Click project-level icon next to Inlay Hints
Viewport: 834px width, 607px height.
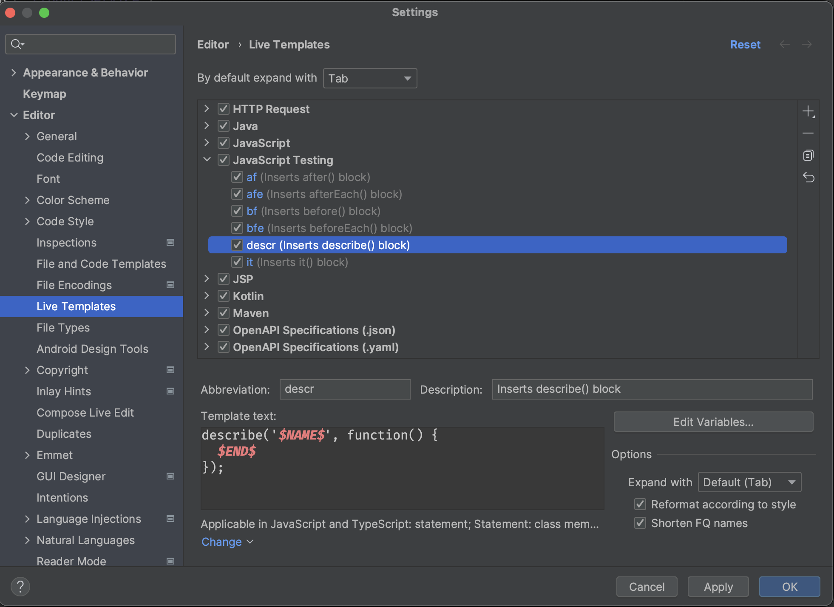170,391
